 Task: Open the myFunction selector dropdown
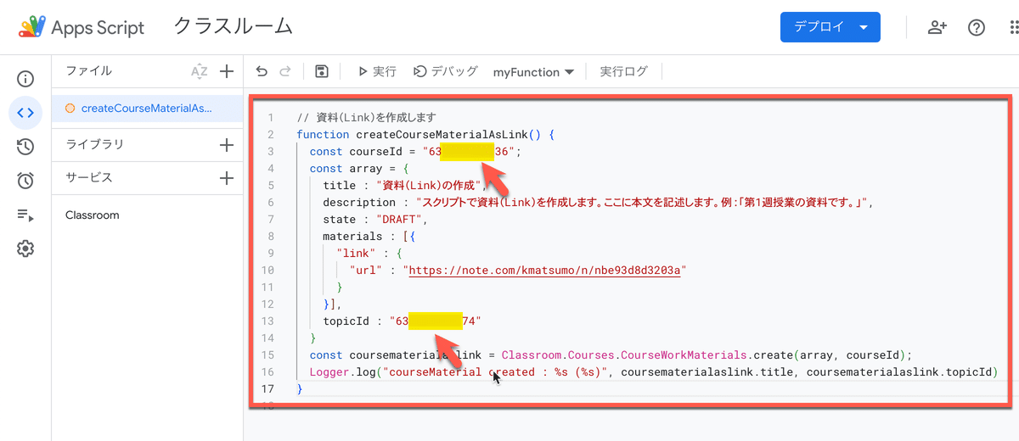533,72
